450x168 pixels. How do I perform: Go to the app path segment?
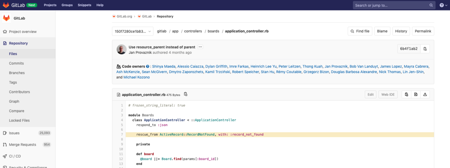(175, 31)
